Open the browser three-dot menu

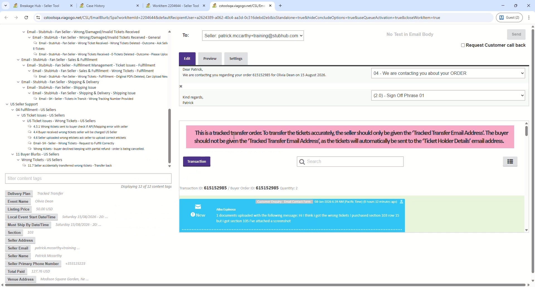pos(529,18)
